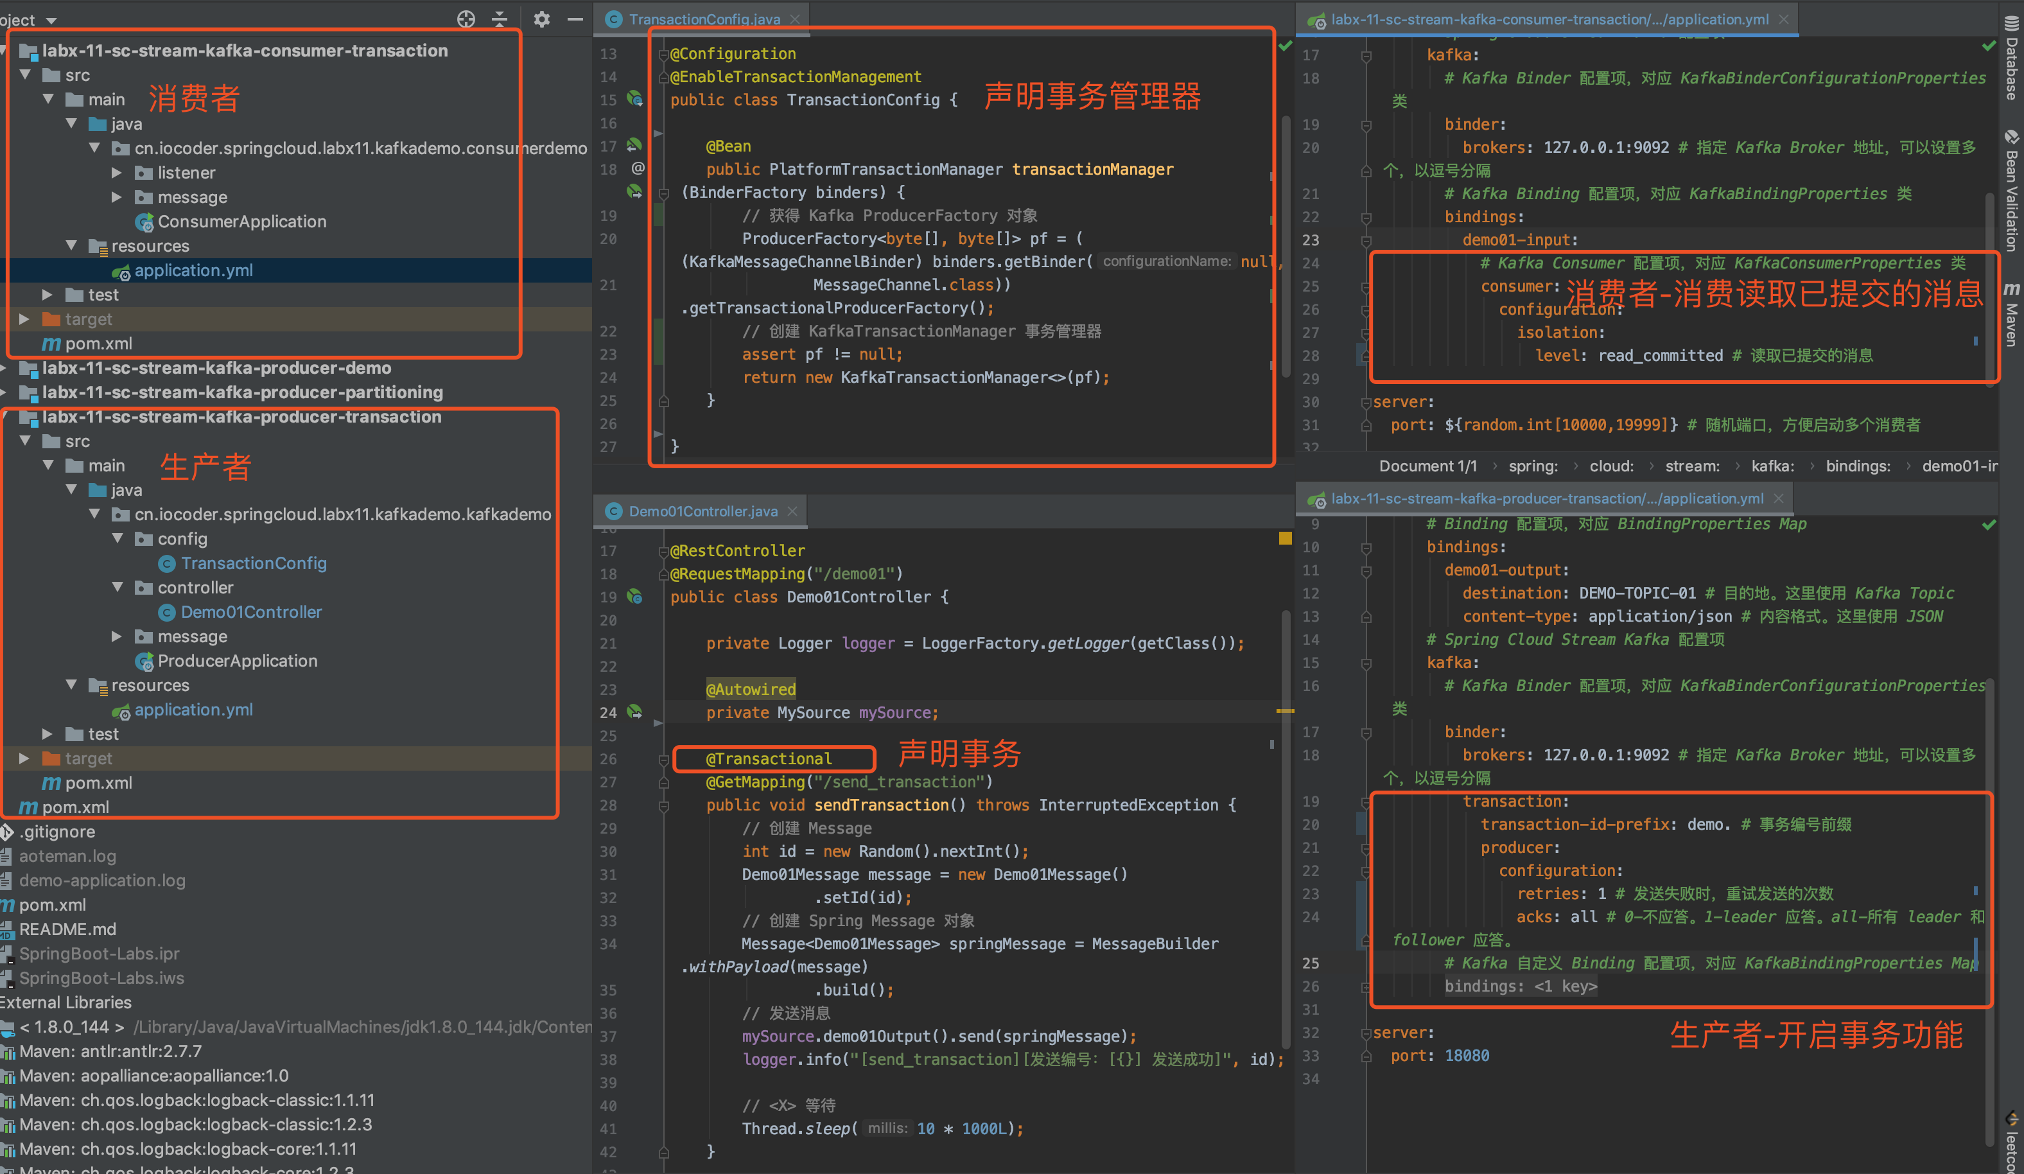Viewport: 2024px width, 1174px height.
Task: Open Demo01Controller class in project tree
Action: click(250, 612)
